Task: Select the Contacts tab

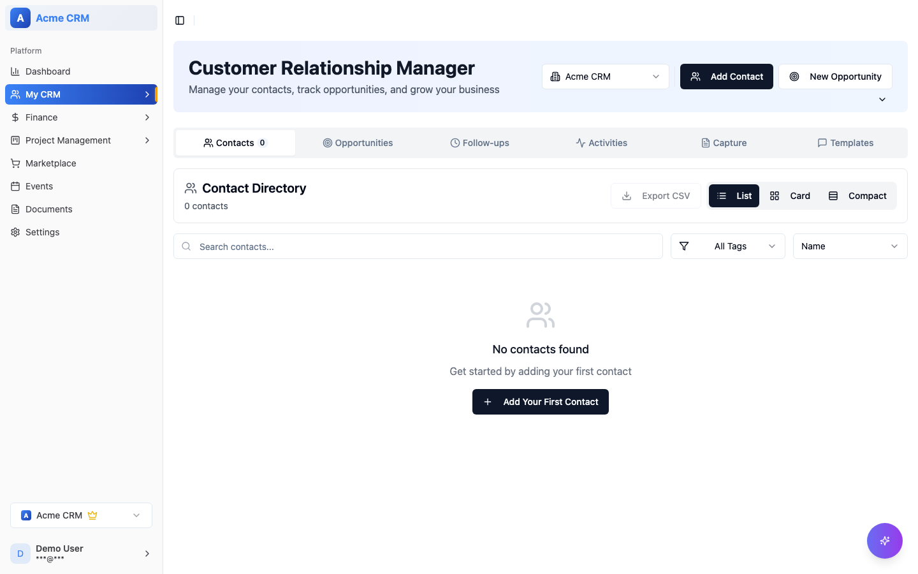Action: (x=235, y=143)
